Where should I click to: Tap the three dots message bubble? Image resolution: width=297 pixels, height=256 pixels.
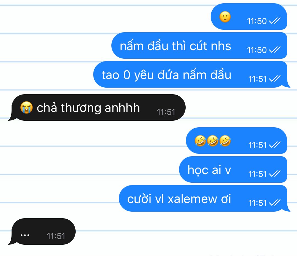[x=42, y=231]
